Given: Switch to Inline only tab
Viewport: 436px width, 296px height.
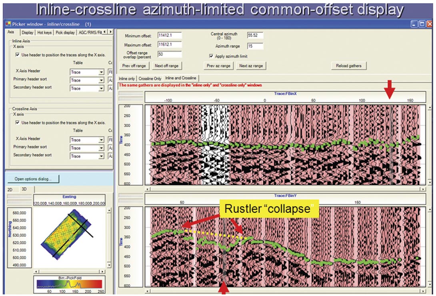Looking at the screenshot, I should [127, 79].
